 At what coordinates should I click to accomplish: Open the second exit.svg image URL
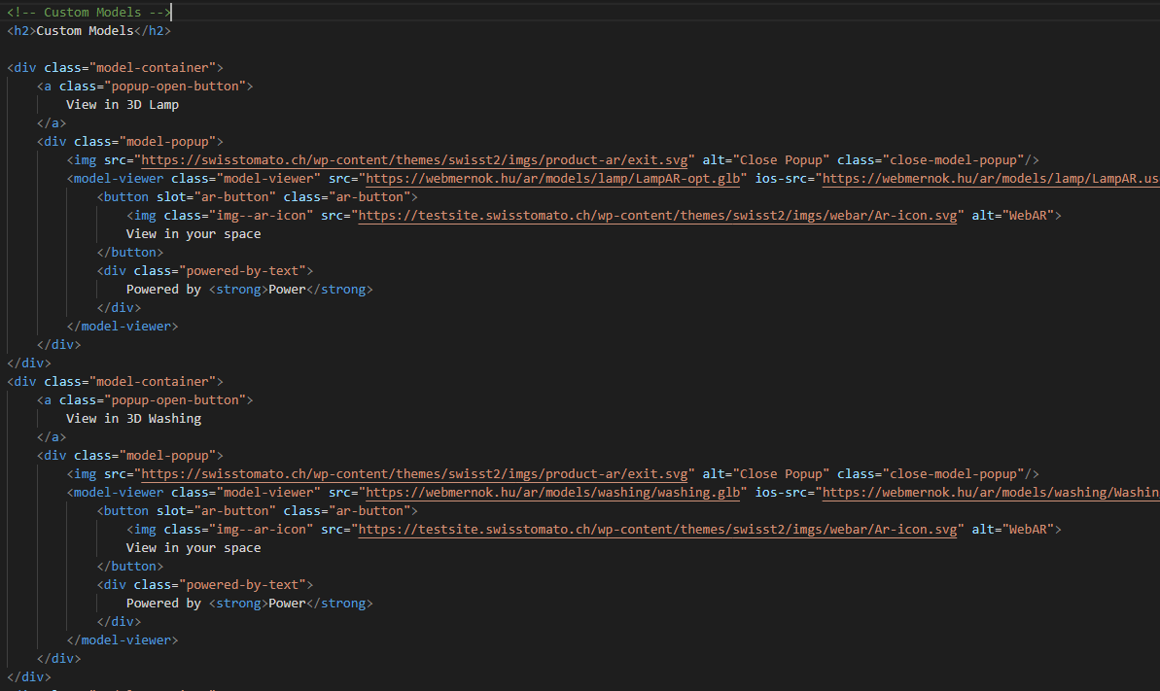[x=414, y=473]
